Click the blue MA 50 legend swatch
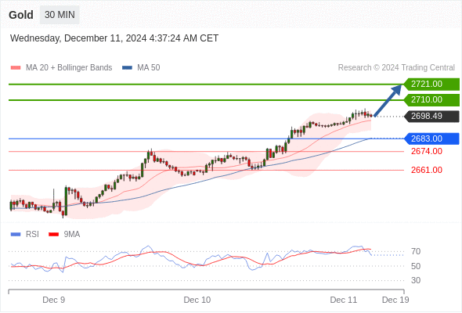Screen dimensions: 462x313 (127, 68)
